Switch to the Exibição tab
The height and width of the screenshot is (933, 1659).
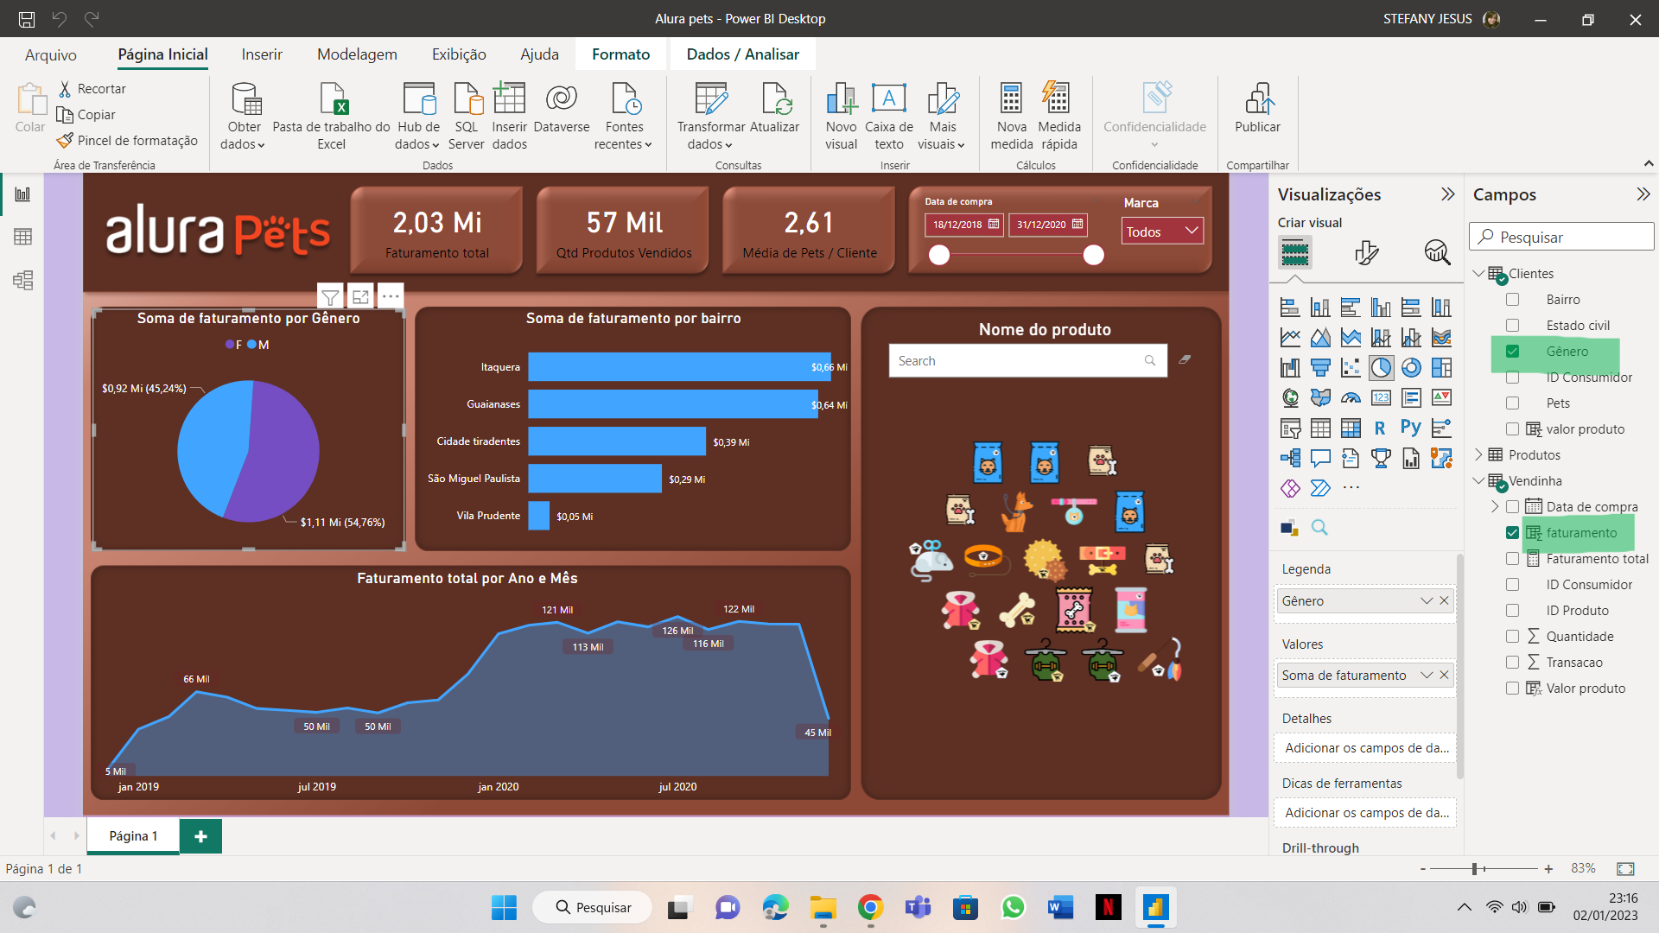459,54
